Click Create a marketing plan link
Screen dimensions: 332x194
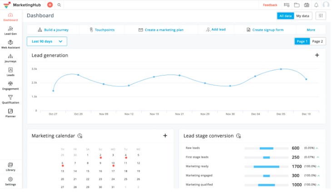(161, 30)
